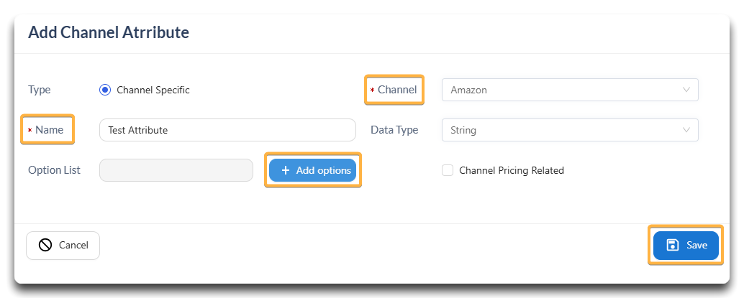This screenshot has height=298, width=744.
Task: Click the required Channel field label
Action: click(x=397, y=90)
